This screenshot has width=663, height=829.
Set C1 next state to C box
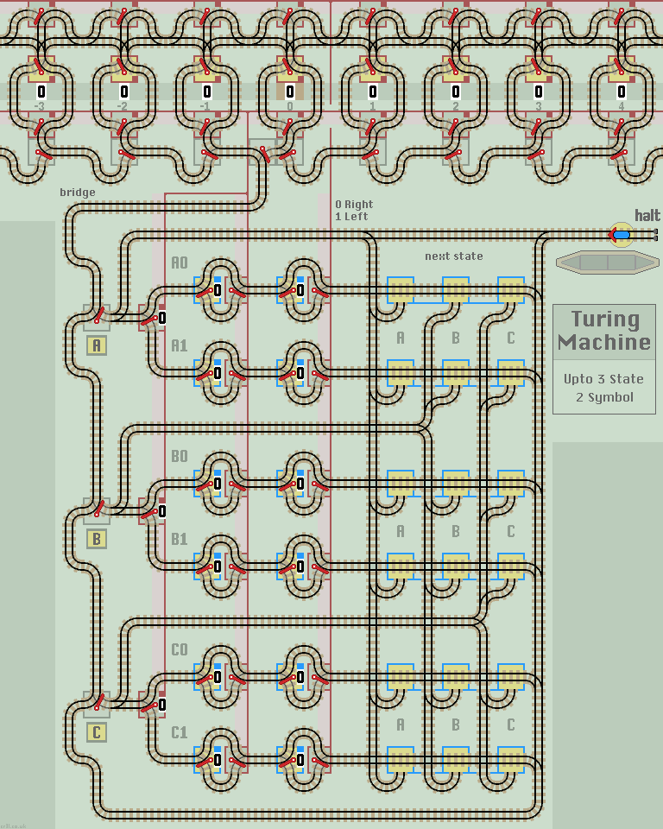tap(511, 760)
